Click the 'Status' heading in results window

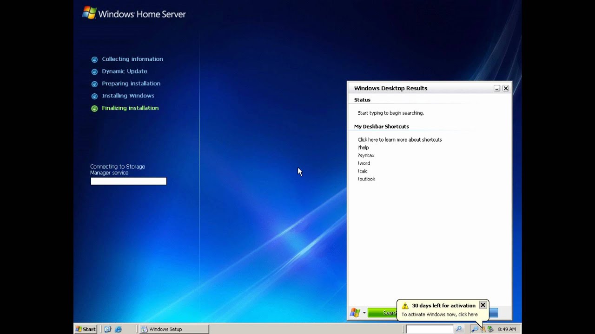point(362,100)
